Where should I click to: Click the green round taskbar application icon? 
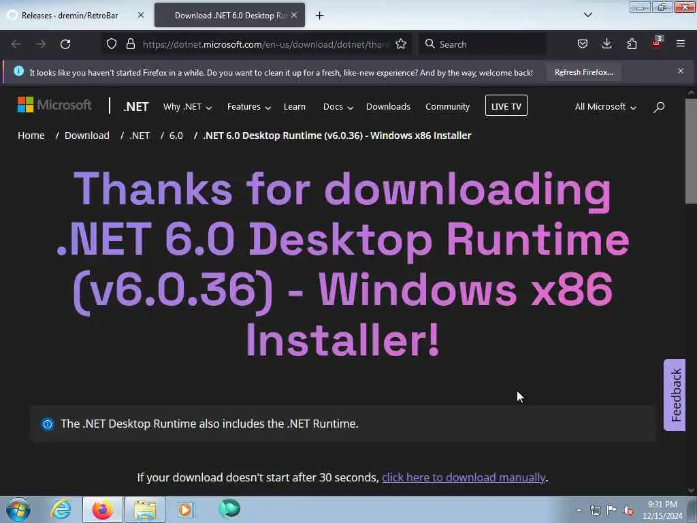pos(229,509)
